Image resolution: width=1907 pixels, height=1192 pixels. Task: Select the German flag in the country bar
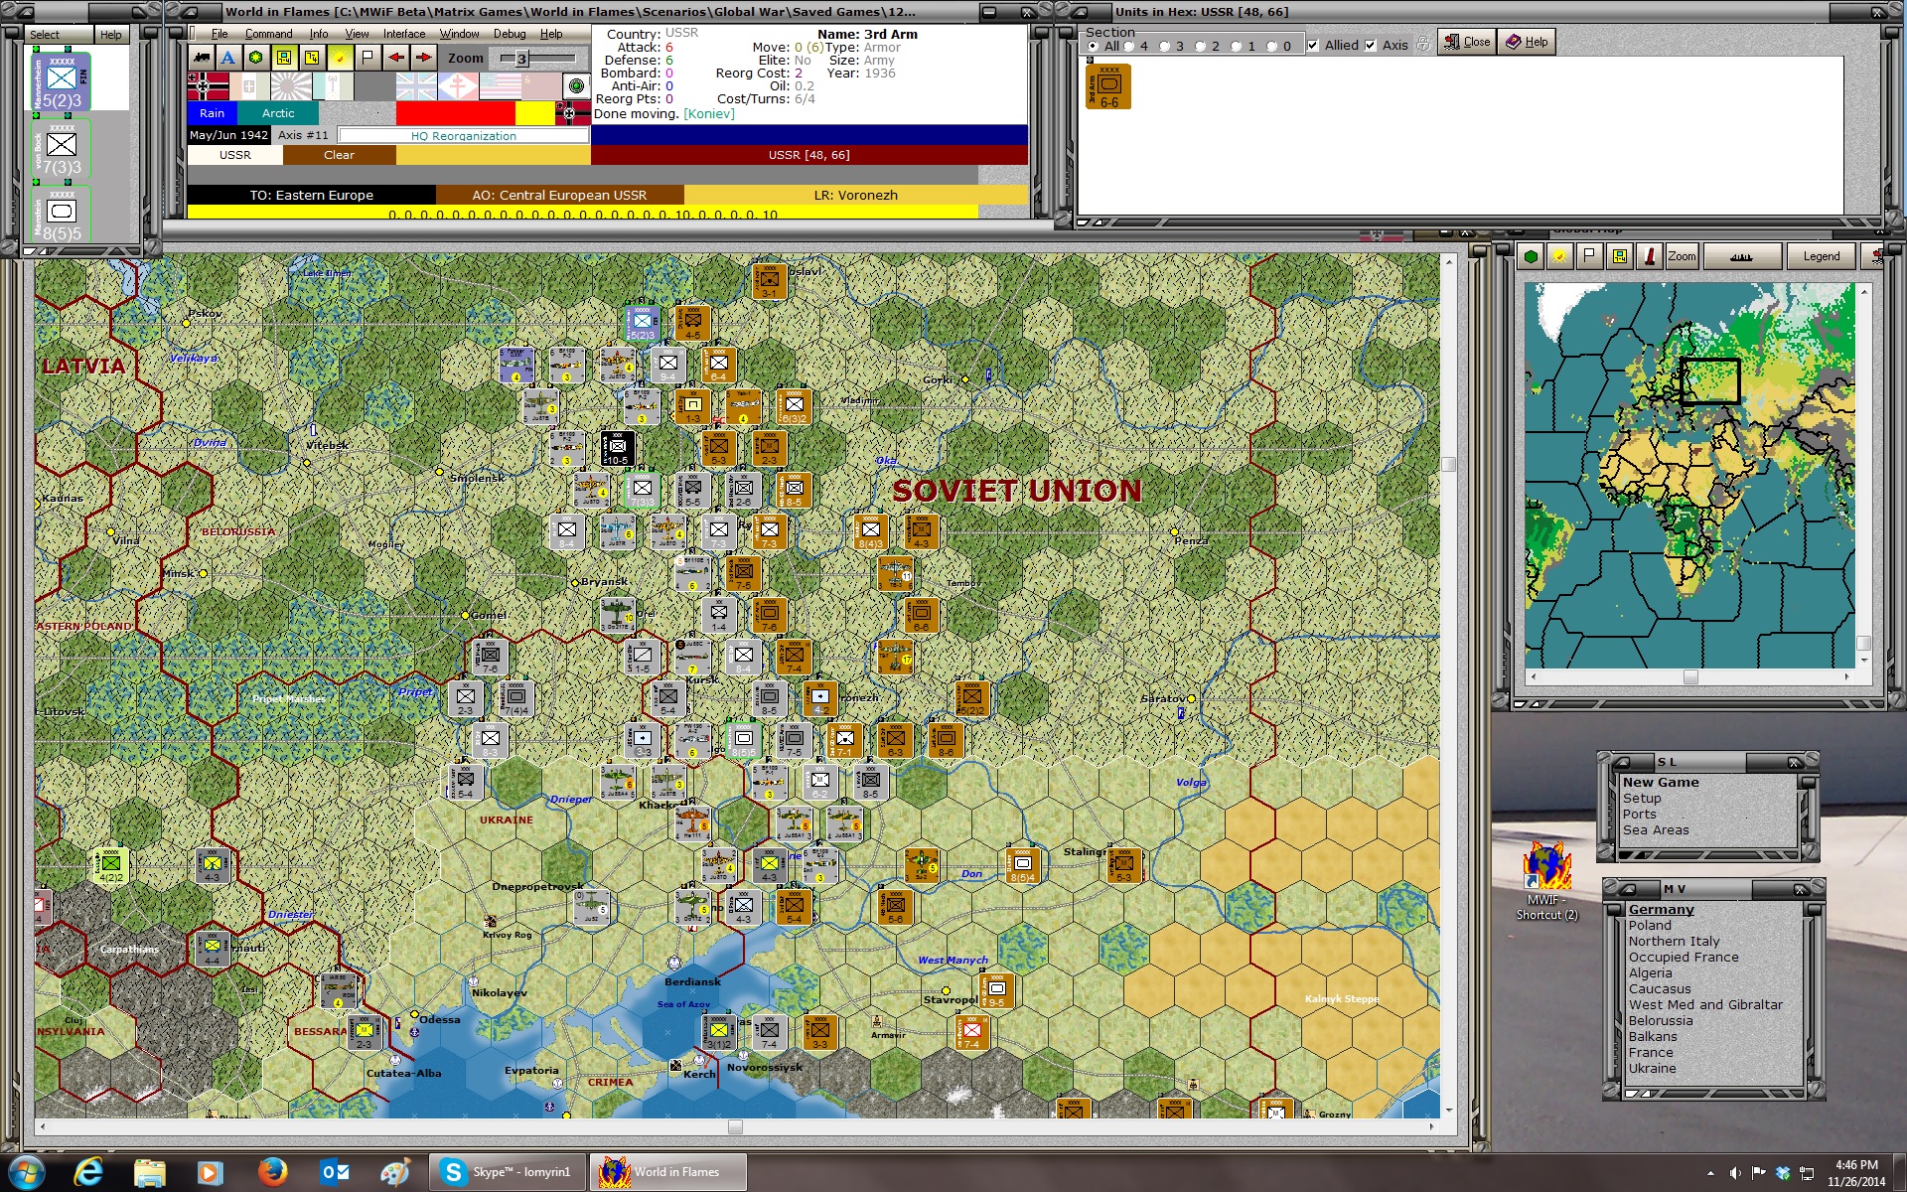pyautogui.click(x=208, y=86)
